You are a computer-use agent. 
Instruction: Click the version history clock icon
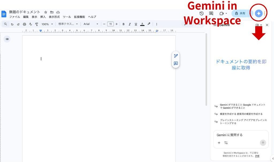[201, 13]
